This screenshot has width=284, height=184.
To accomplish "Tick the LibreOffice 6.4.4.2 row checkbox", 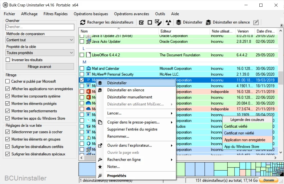I will (x=82, y=55).
